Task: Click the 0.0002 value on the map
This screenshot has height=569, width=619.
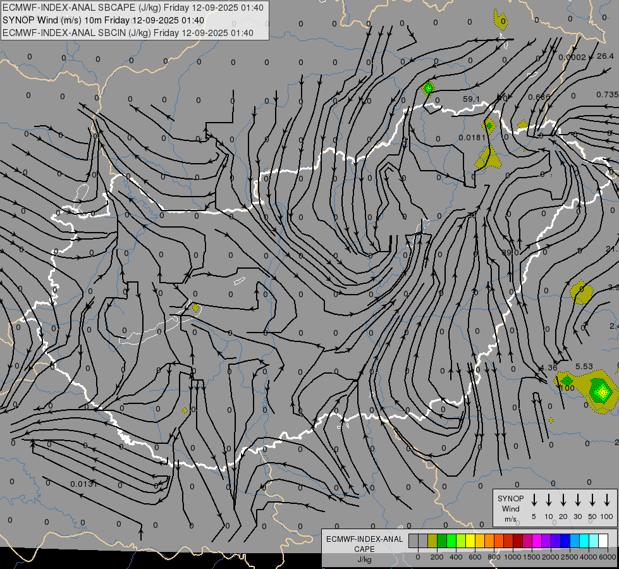Action: (572, 58)
